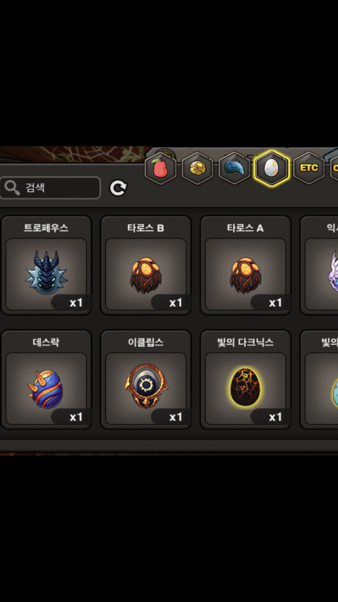The height and width of the screenshot is (602, 338).
Task: Open the ETC category tab
Action: (309, 168)
